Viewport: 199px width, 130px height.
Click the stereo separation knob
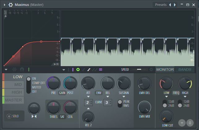34,108
